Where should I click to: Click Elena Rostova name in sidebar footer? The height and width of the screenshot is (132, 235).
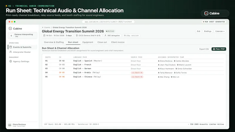point(19,124)
